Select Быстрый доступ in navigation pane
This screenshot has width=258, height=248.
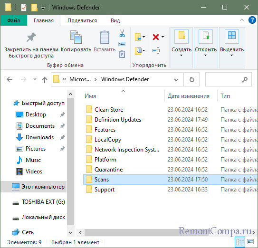tap(43, 103)
